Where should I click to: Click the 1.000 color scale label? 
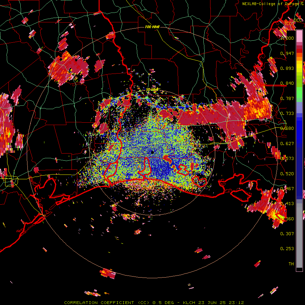point(287,38)
